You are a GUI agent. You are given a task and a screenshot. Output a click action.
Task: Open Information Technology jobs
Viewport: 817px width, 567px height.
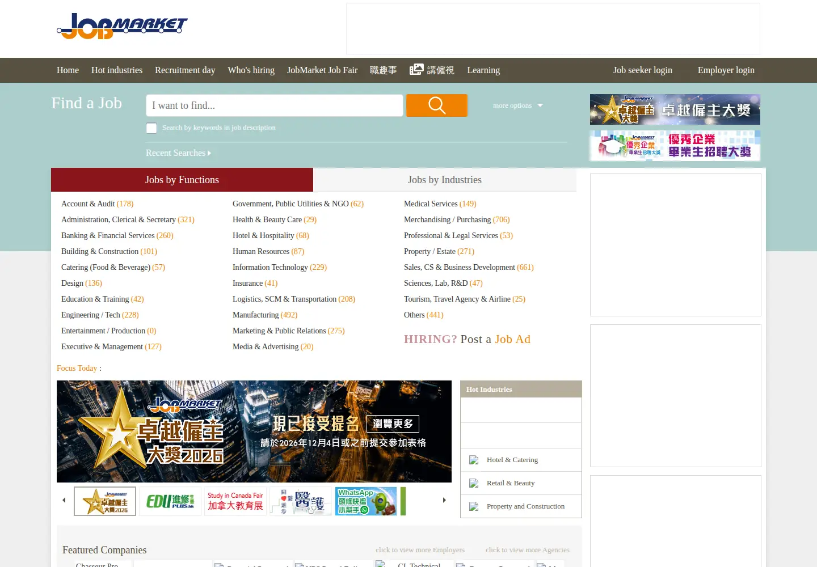pyautogui.click(x=280, y=267)
